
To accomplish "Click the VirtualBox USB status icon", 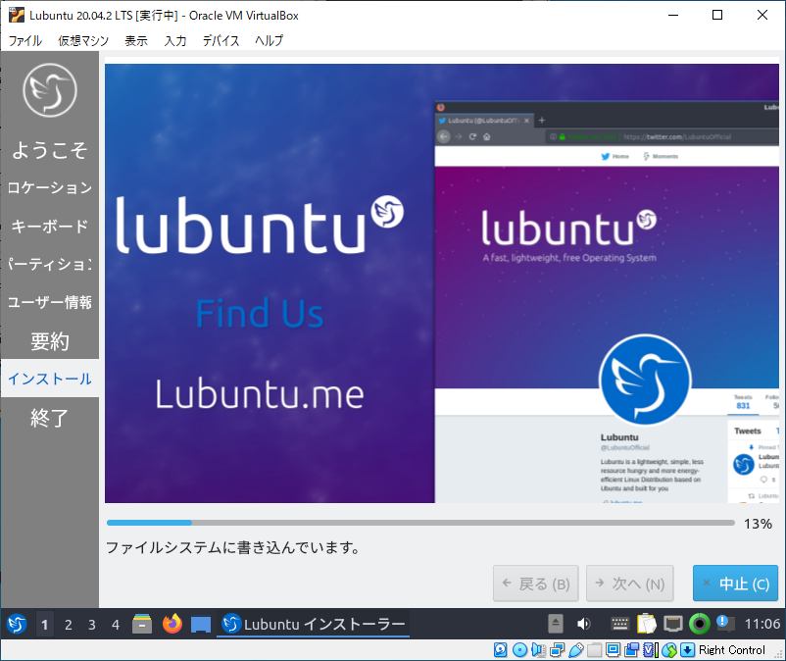I will click(x=576, y=650).
